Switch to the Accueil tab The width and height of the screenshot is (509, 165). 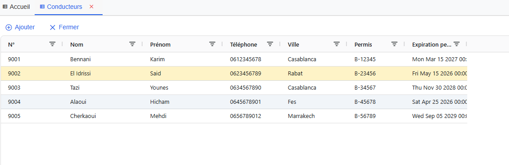[x=16, y=7]
